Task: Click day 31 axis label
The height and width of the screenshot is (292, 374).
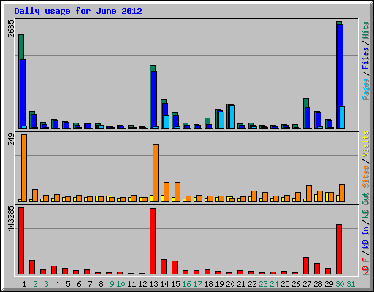Action: 351,284
